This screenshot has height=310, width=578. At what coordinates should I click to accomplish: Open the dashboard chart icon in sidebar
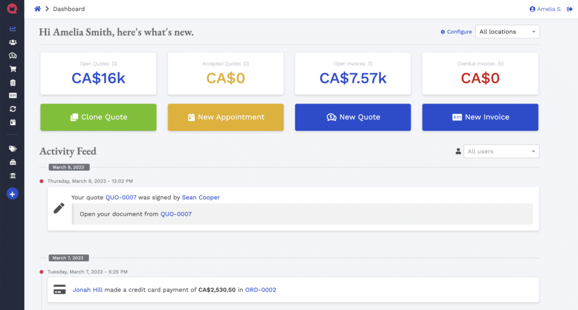[12, 29]
